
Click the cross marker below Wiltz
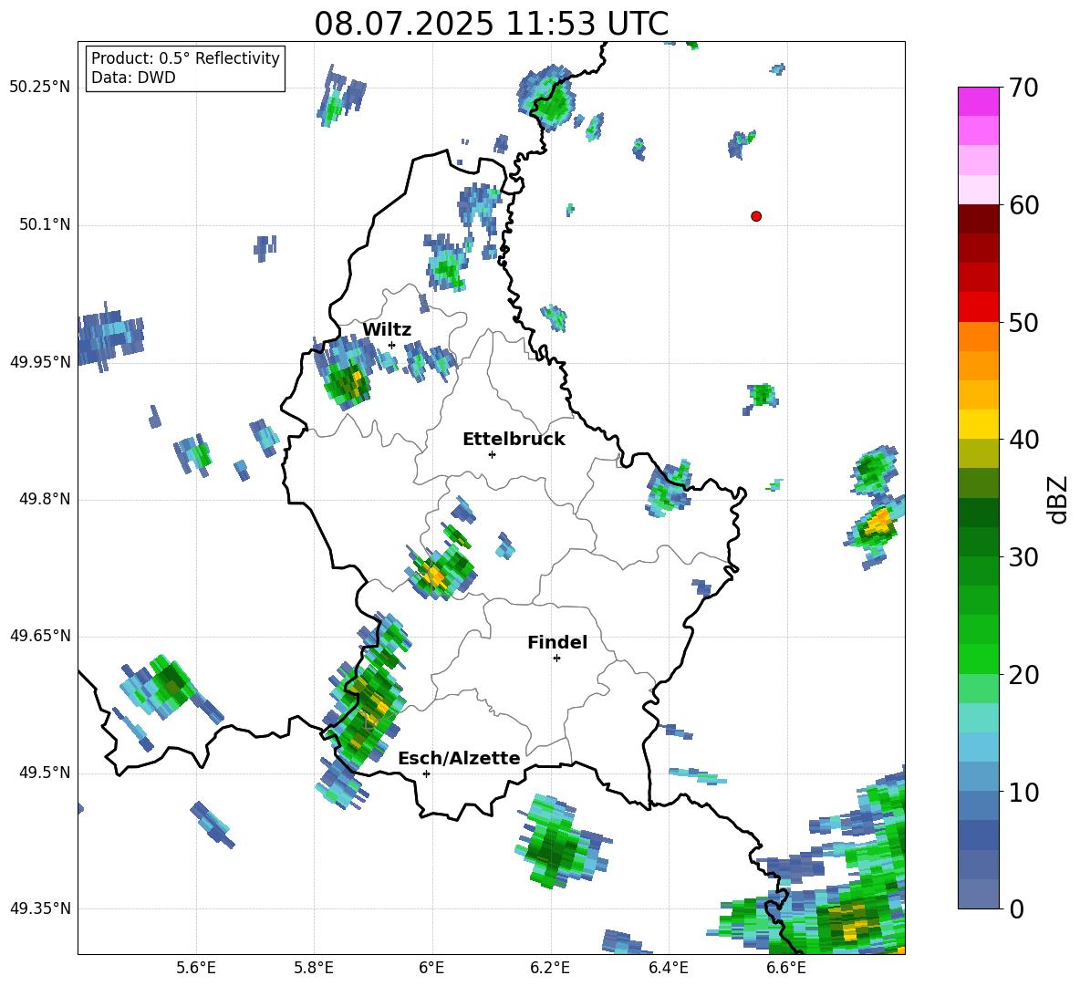pos(392,345)
